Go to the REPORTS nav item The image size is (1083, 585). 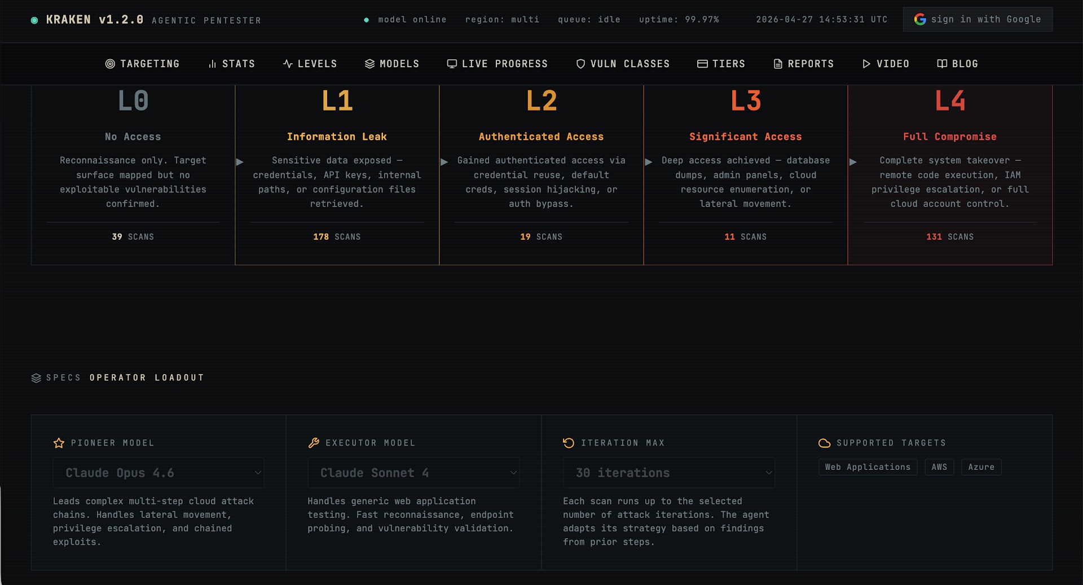pyautogui.click(x=803, y=64)
